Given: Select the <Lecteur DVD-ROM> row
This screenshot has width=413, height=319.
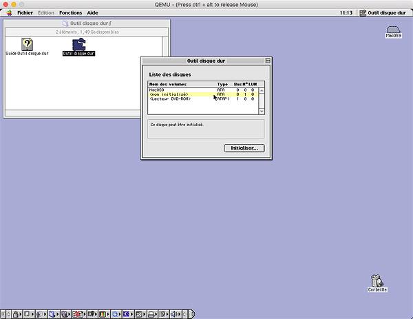Looking at the screenshot, I should [x=203, y=99].
